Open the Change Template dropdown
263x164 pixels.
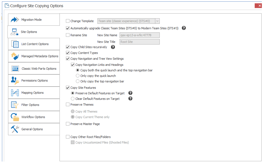coord(157,21)
